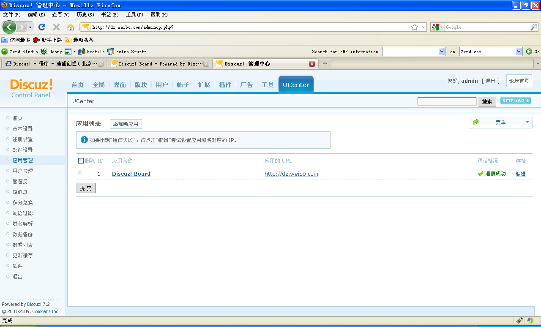Open 数据备份 in the sidebar
This screenshot has height=327, width=541.
(22, 234)
